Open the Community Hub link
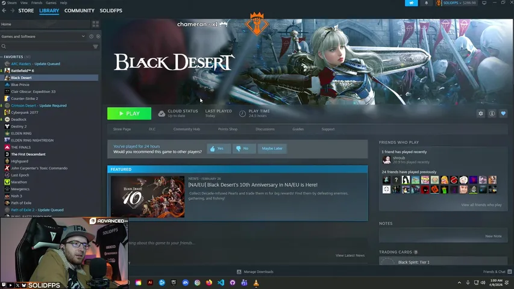 187,129
